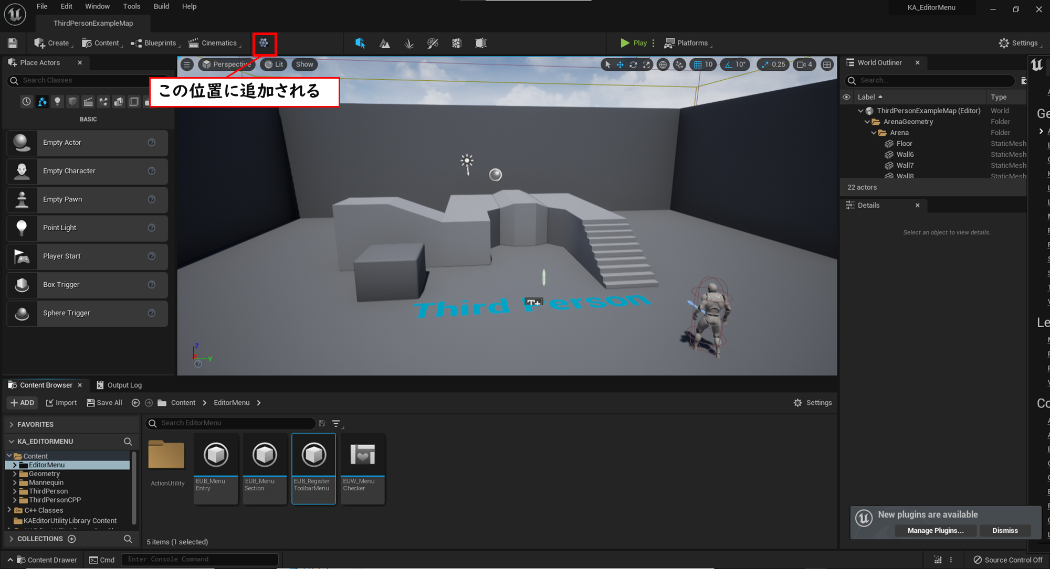Click the Import button
1050x569 pixels.
[61, 403]
